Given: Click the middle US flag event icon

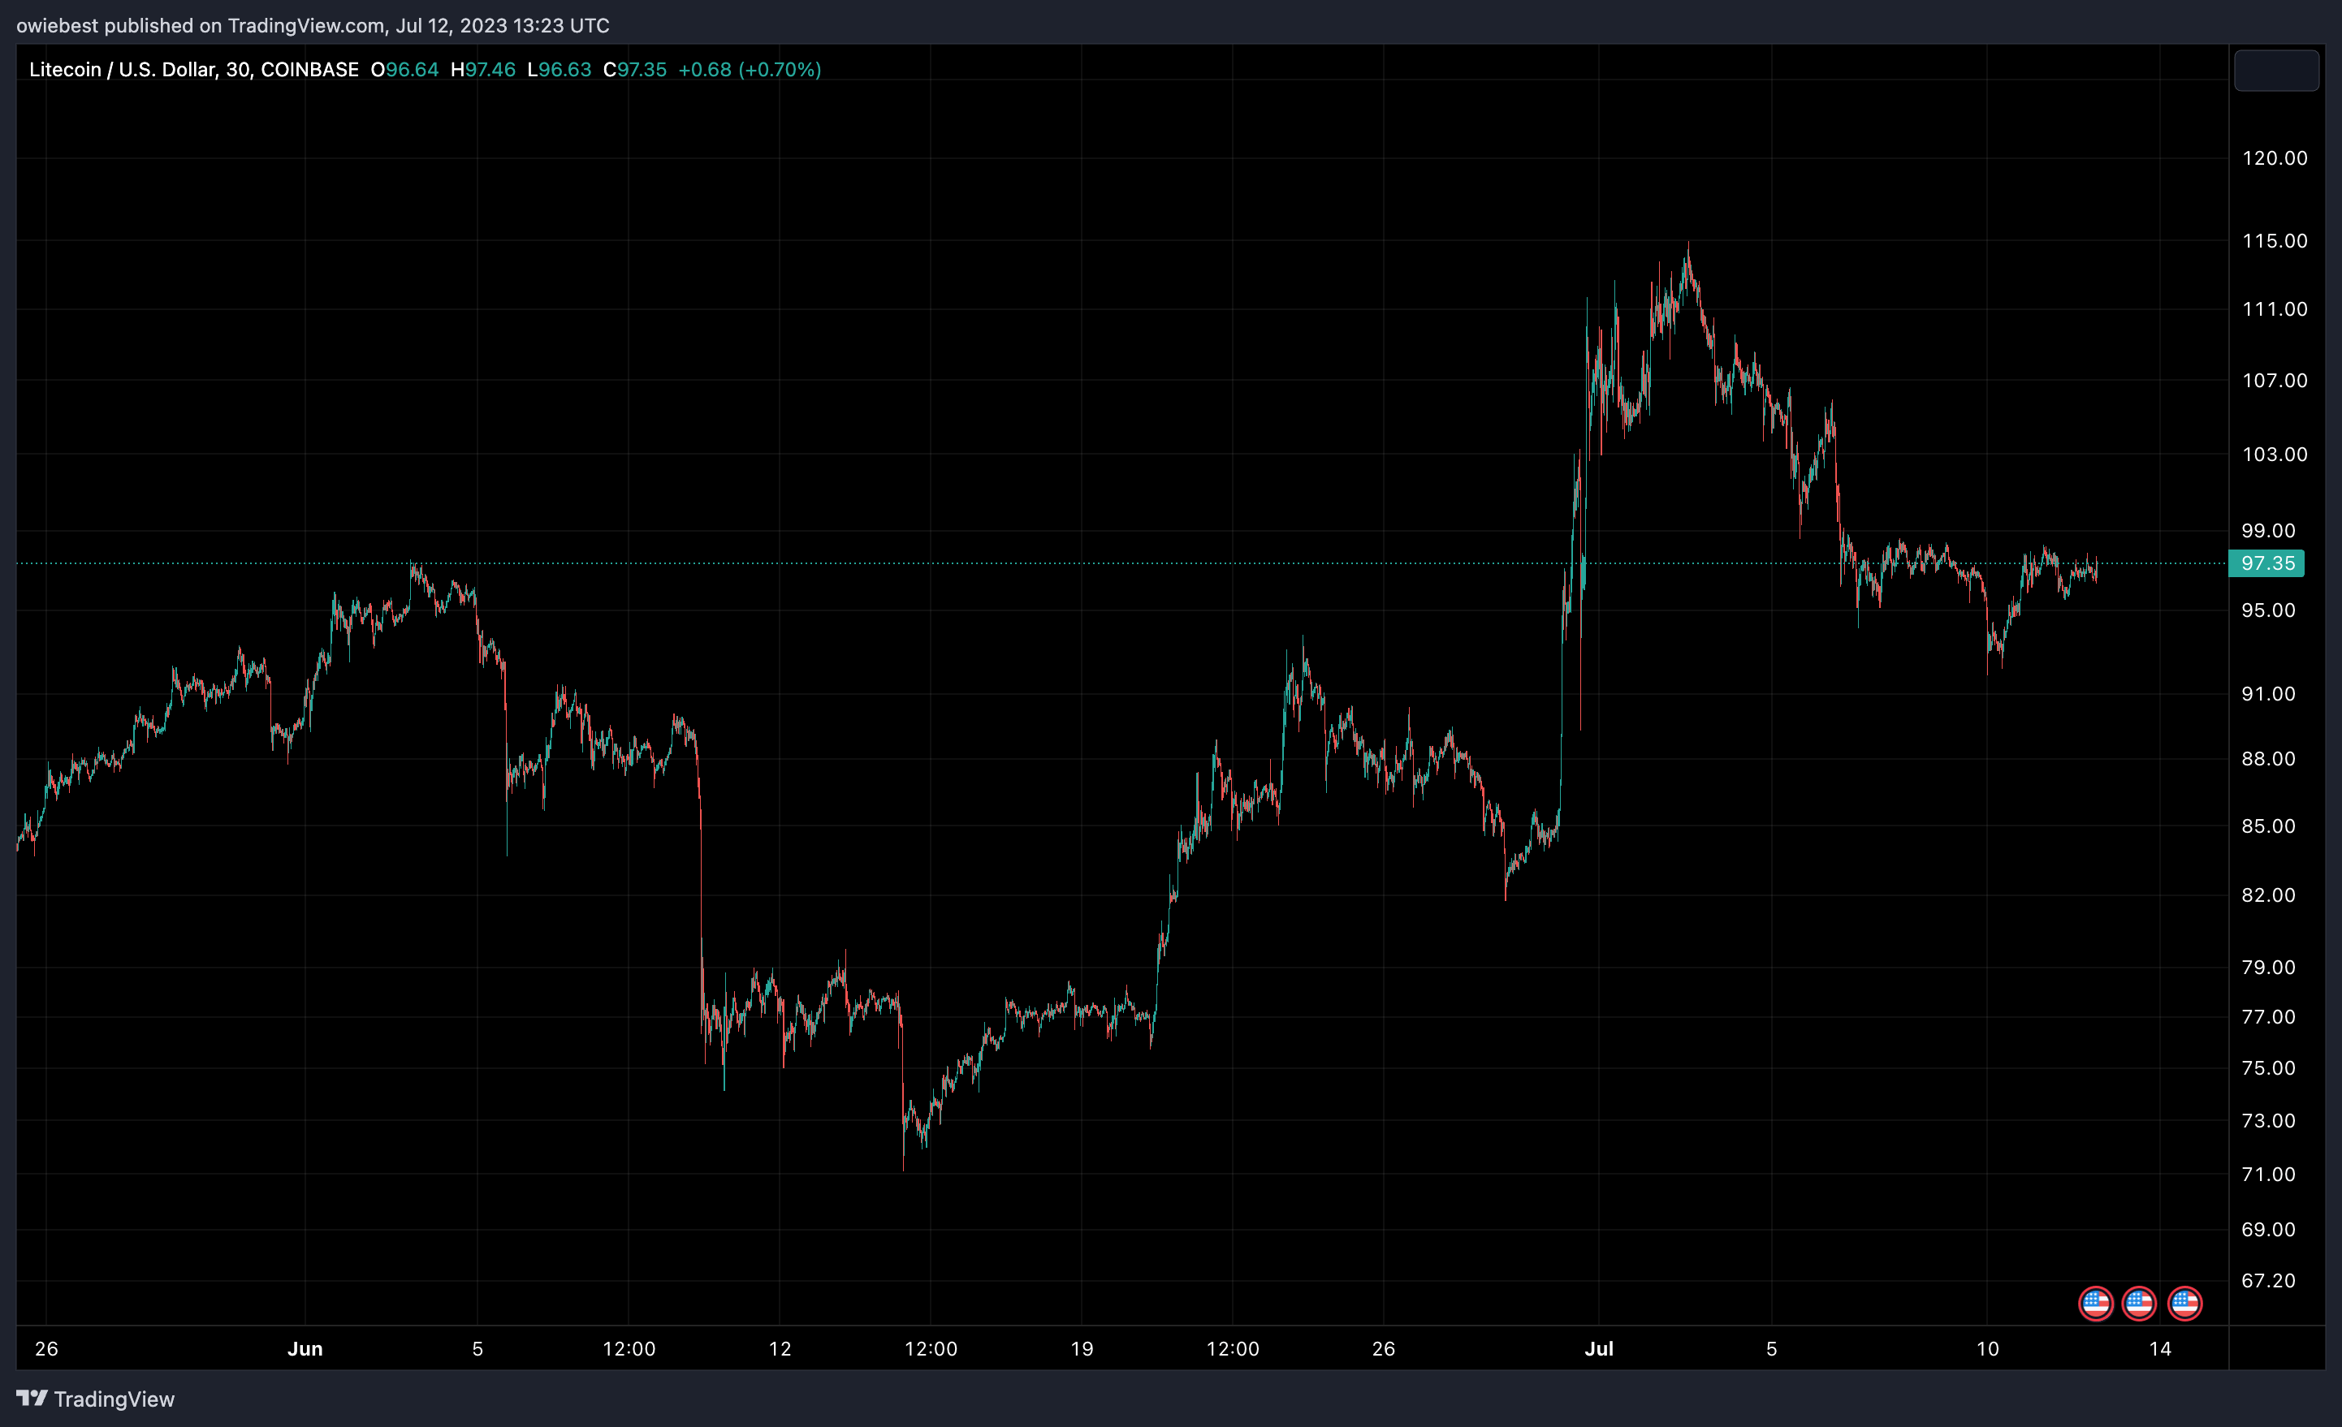Looking at the screenshot, I should [2139, 1304].
